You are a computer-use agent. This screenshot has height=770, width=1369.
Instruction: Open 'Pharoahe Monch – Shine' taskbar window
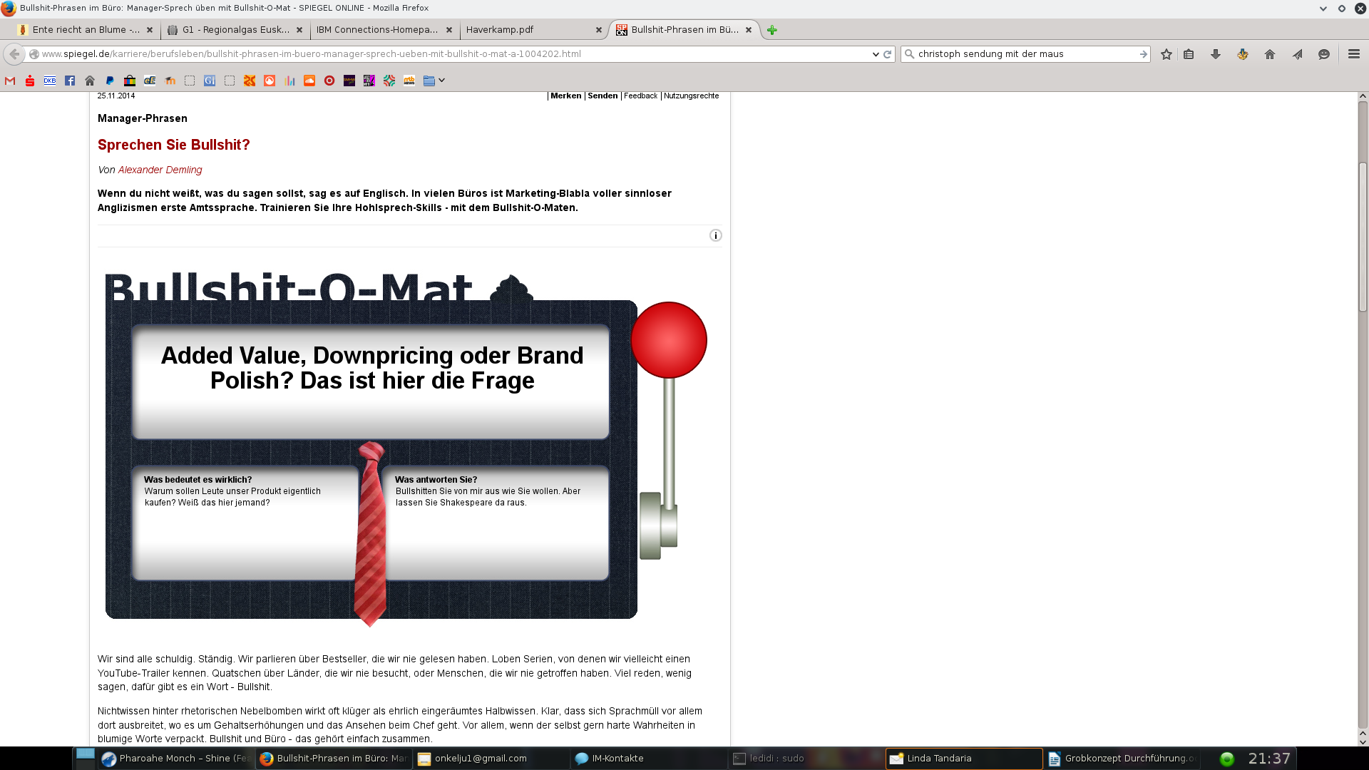coord(177,759)
